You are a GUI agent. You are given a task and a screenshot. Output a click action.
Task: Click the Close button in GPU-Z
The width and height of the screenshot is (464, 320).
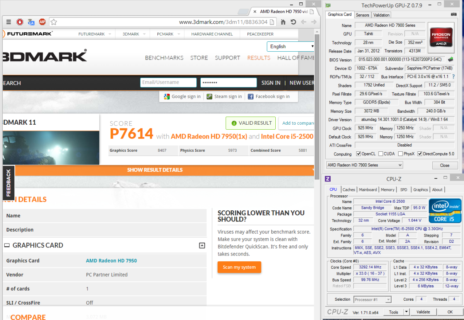point(445,165)
